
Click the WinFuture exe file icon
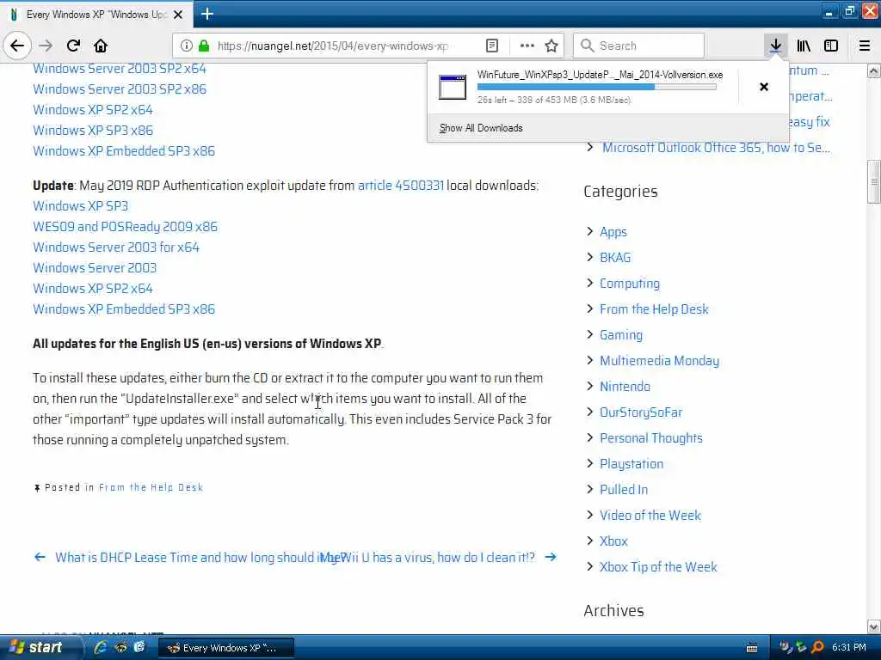(x=453, y=87)
